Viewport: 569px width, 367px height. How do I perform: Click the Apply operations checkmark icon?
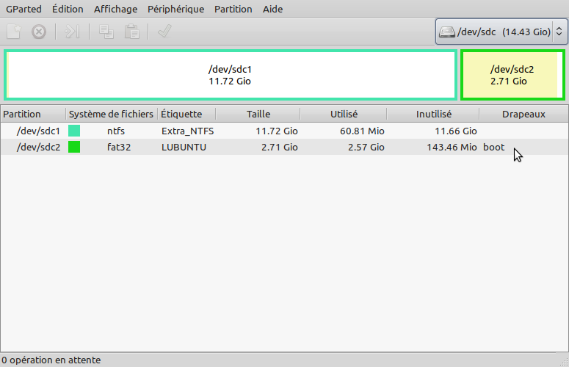(x=164, y=32)
